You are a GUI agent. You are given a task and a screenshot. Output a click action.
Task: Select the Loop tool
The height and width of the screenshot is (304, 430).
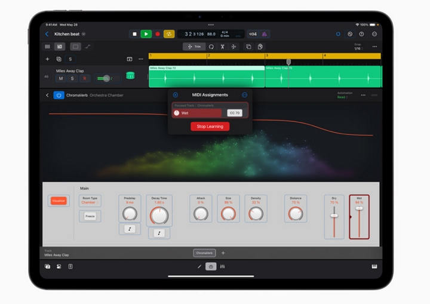[211, 47]
